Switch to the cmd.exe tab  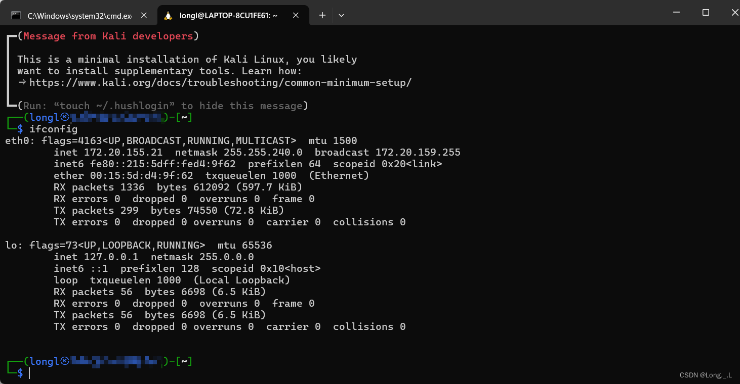coord(78,16)
